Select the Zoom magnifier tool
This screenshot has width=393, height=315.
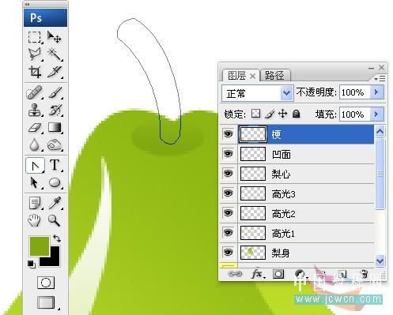(54, 220)
